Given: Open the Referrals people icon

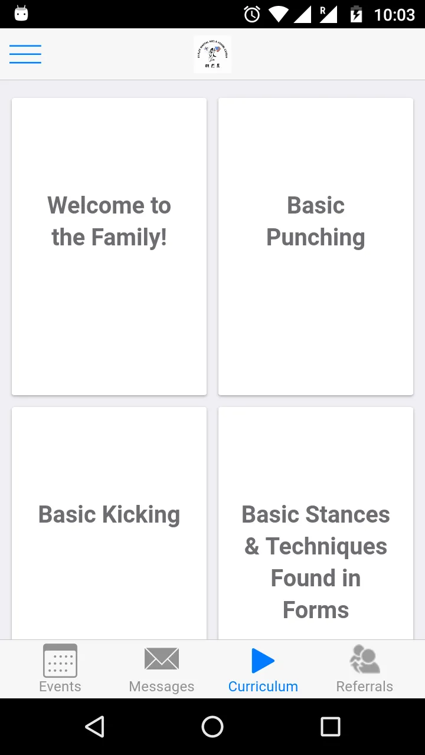Looking at the screenshot, I should (x=365, y=659).
